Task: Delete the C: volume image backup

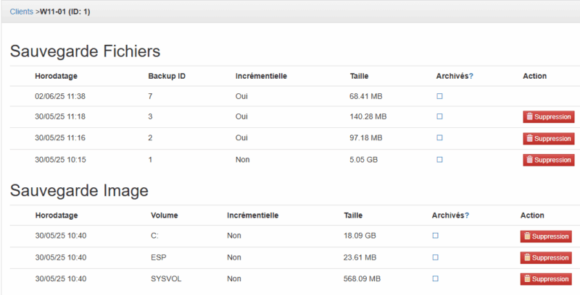Action: pos(546,236)
